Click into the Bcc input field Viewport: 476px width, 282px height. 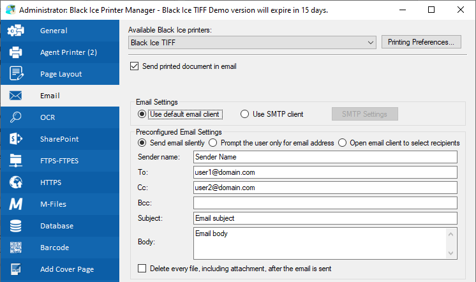coord(325,203)
